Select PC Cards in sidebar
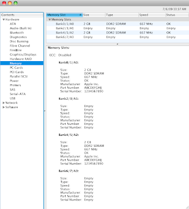 (x=16, y=67)
